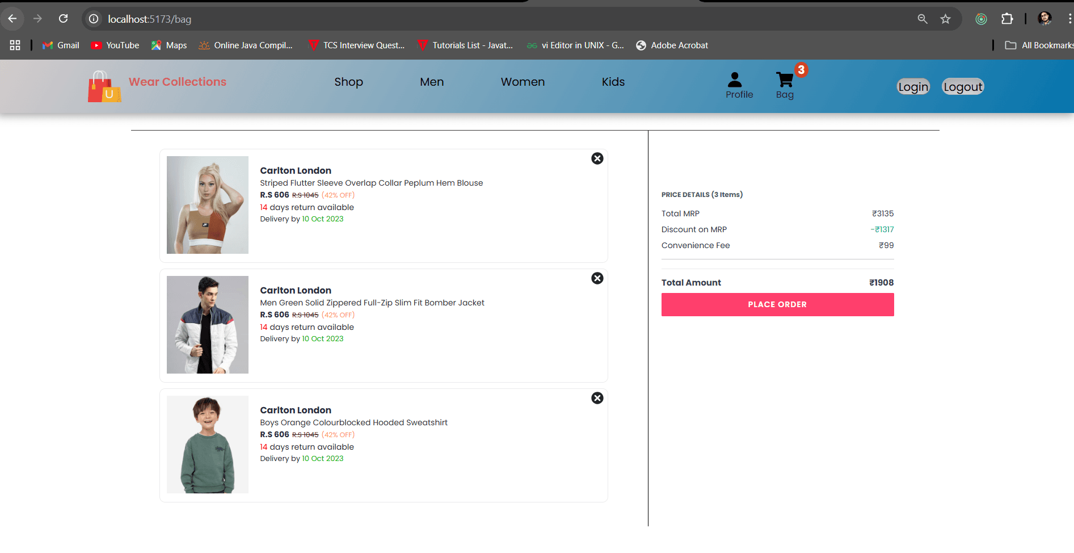Open the green circular extension icon

tap(981, 19)
